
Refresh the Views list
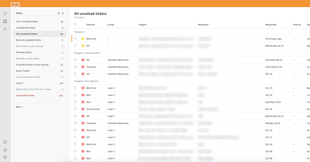point(58,13)
